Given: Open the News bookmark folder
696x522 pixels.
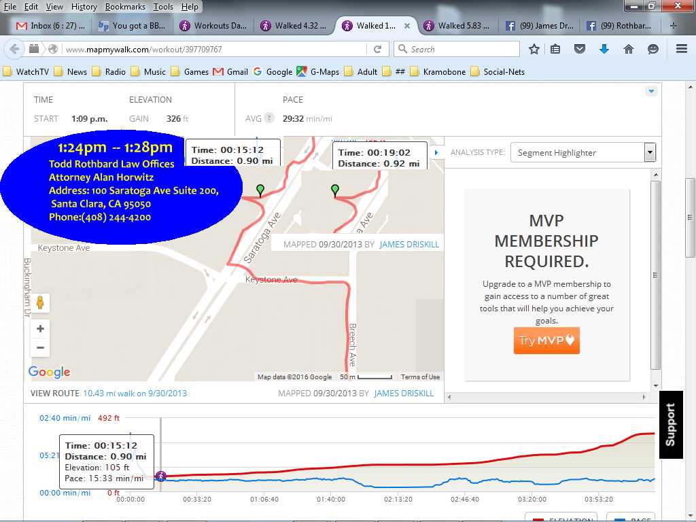Looking at the screenshot, I should [x=71, y=72].
